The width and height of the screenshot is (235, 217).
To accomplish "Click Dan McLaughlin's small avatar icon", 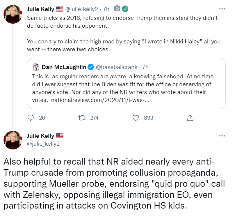I will (x=36, y=67).
